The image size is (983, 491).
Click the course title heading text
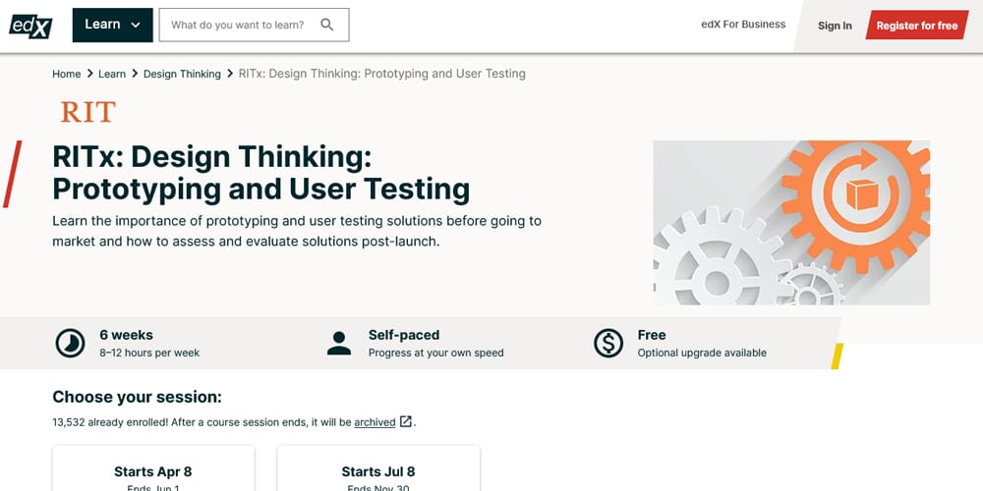point(260,172)
